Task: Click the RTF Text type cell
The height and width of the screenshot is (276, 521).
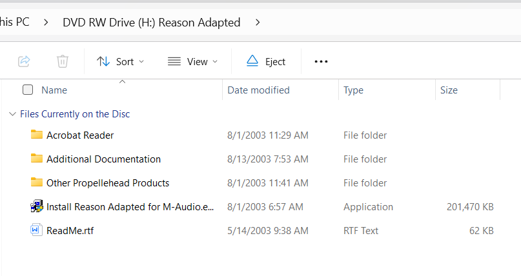Action: pos(361,231)
